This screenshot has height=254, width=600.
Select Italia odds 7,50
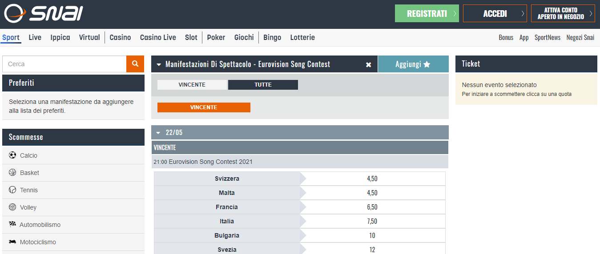click(372, 222)
